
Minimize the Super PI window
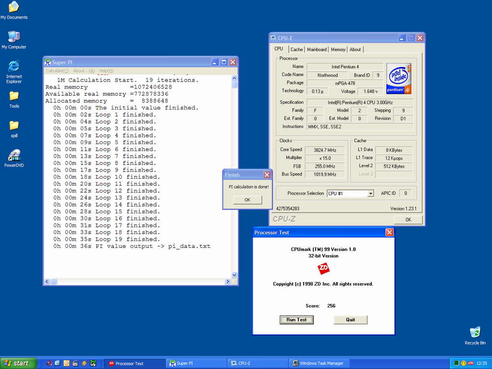pyautogui.click(x=215, y=62)
